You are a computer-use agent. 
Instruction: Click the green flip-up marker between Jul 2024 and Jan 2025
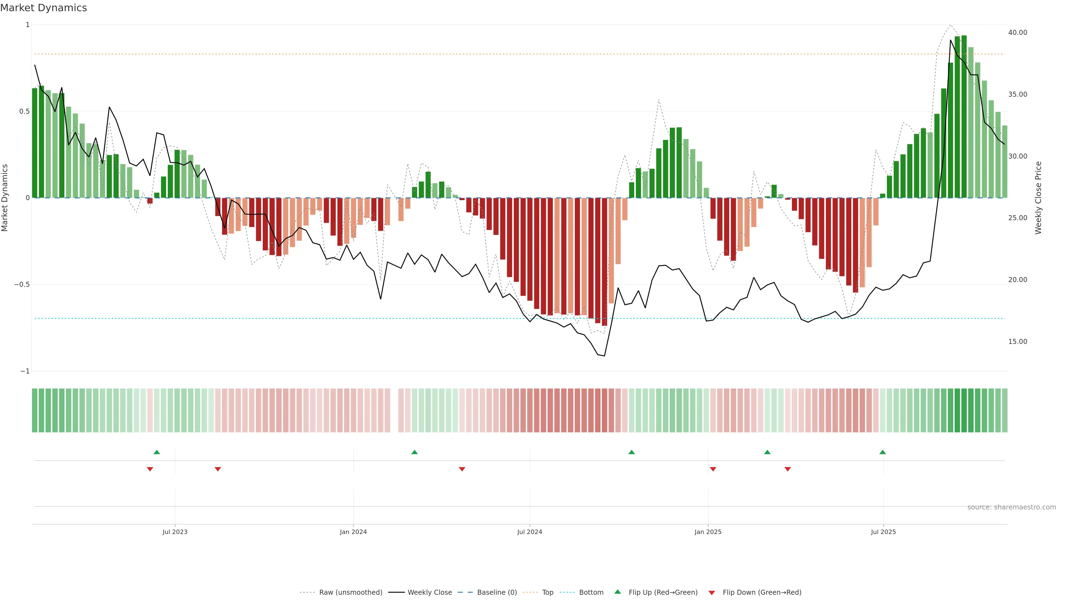[x=631, y=452]
